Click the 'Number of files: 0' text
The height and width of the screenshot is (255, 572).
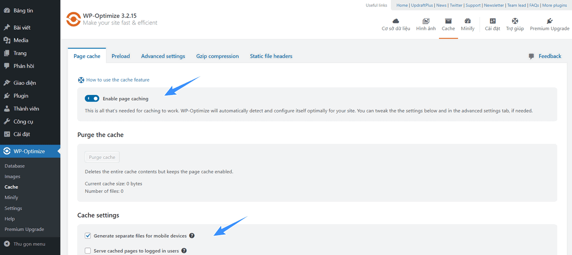(104, 191)
